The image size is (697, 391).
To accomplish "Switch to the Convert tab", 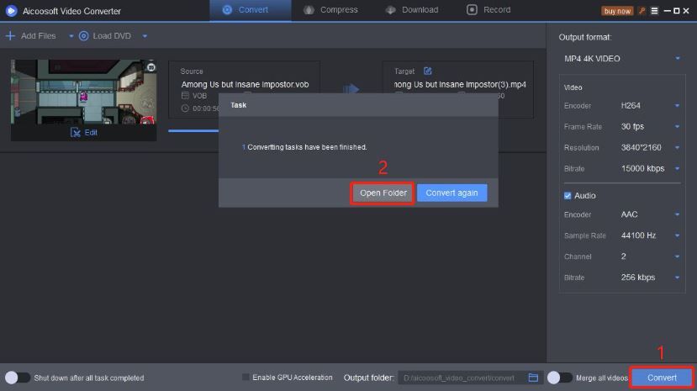I will tap(251, 10).
